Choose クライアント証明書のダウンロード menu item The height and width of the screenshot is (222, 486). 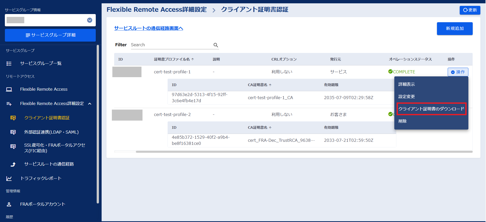tap(431, 109)
